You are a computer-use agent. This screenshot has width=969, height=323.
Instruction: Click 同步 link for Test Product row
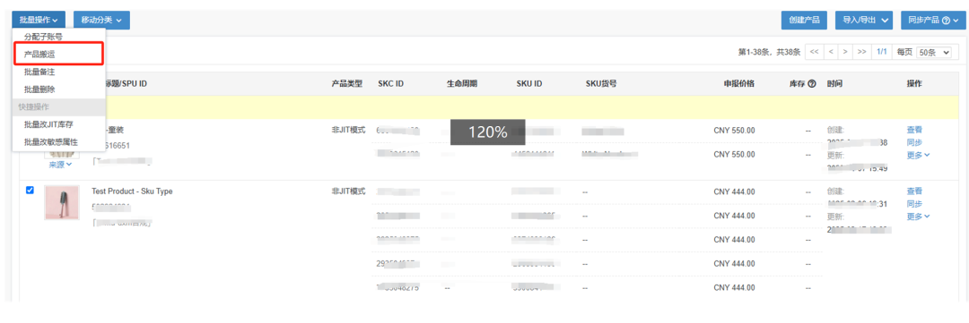click(914, 204)
